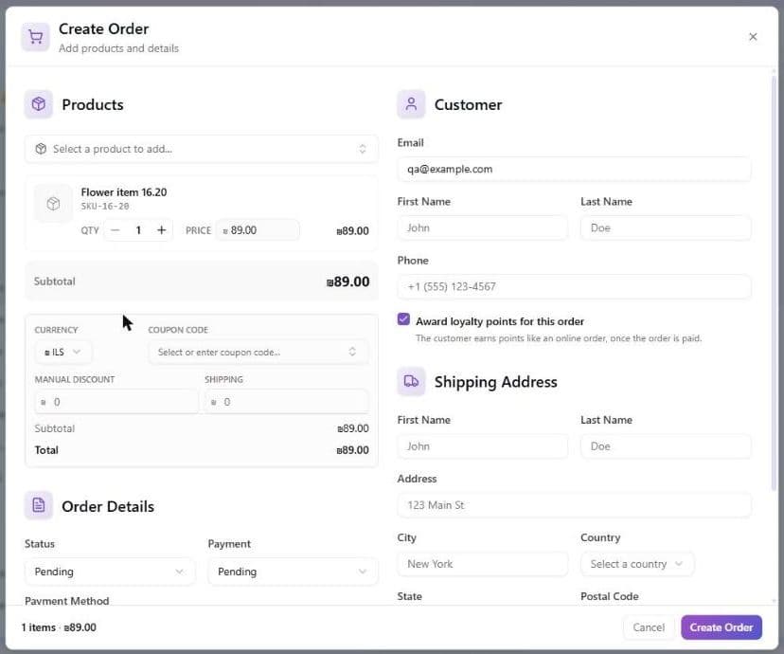This screenshot has width=784, height=654.
Task: Click the Shipping Address truck icon
Action: tap(411, 381)
